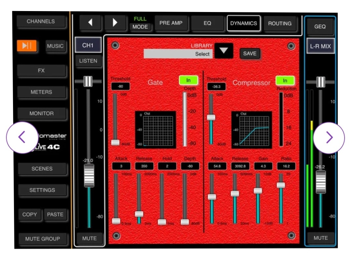Viewport: 352px width, 263px height.
Task: Go to next channel with right arrow
Action: (115, 23)
